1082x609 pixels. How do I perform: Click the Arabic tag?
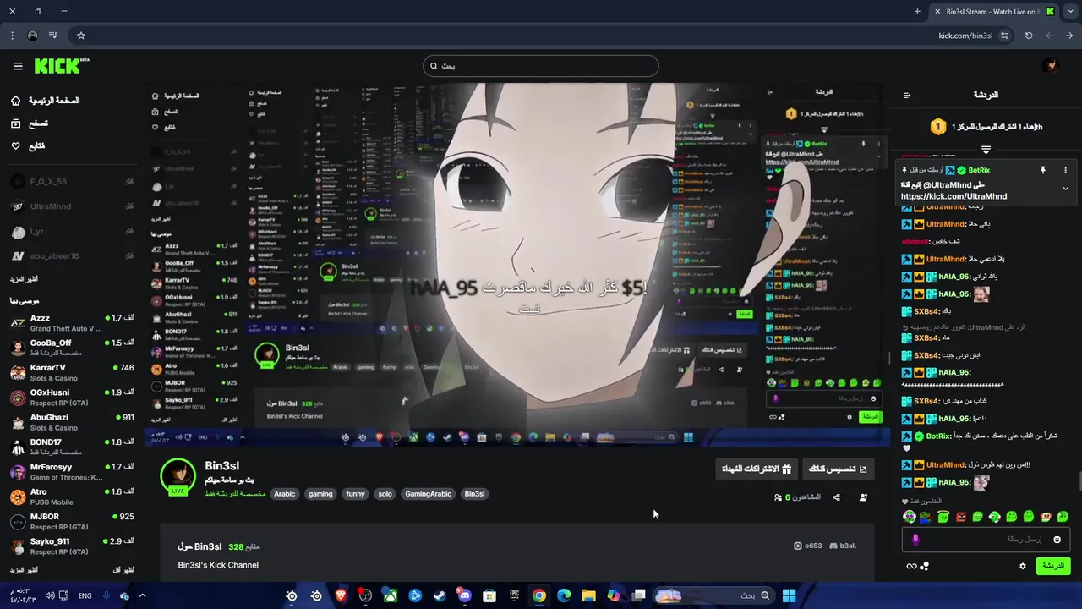(285, 494)
